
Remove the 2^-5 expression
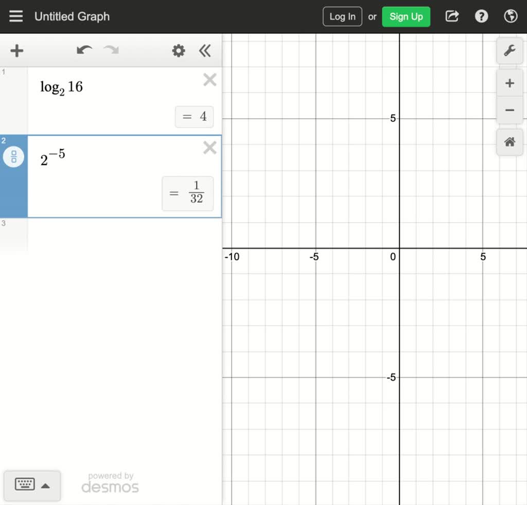pos(209,148)
